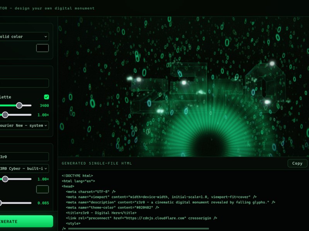The width and height of the screenshot is (309, 231).
Task: Click the meta description code line
Action: coord(170,202)
